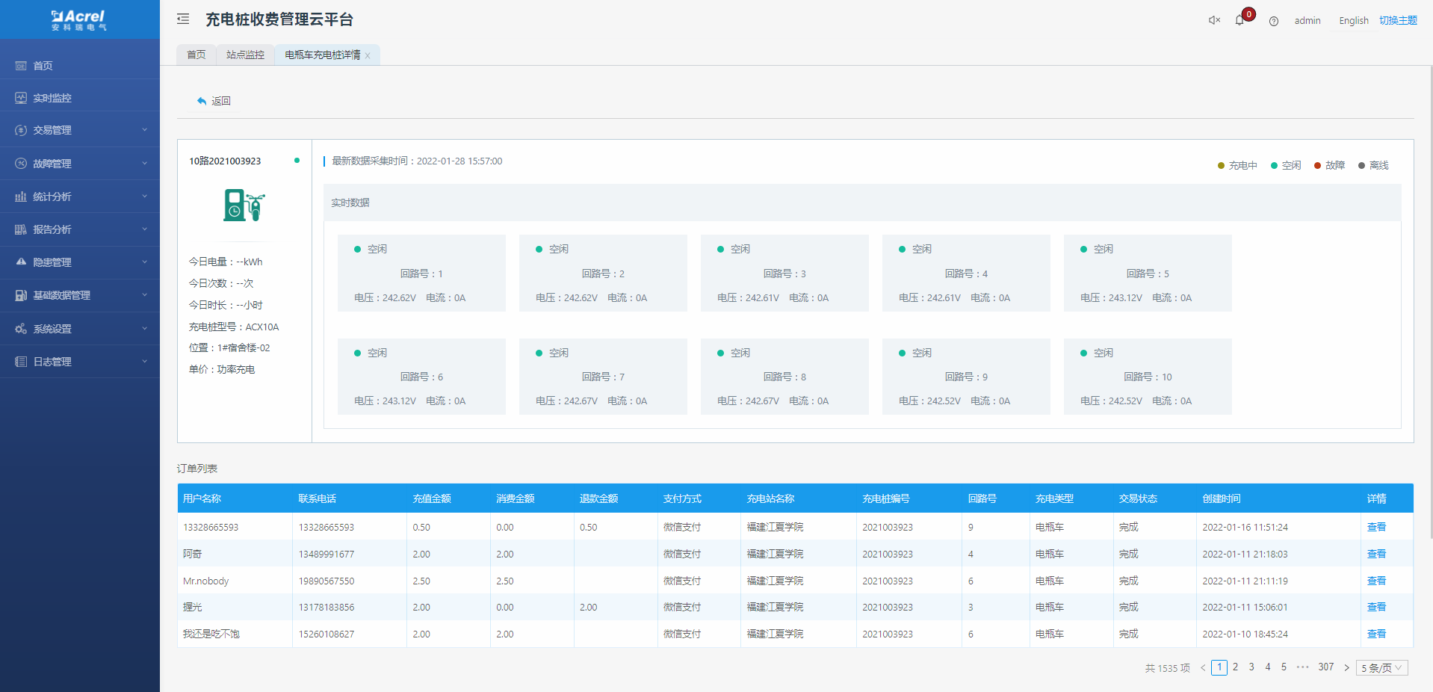Close the 电瓶车充电桩详情 tab
The image size is (1433, 692).
click(368, 55)
